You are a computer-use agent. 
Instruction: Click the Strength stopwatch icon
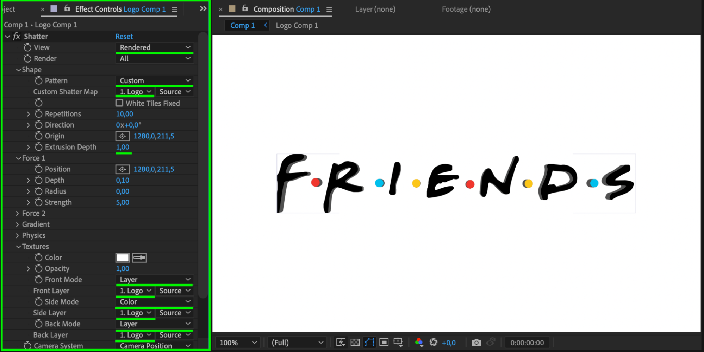pyautogui.click(x=39, y=202)
